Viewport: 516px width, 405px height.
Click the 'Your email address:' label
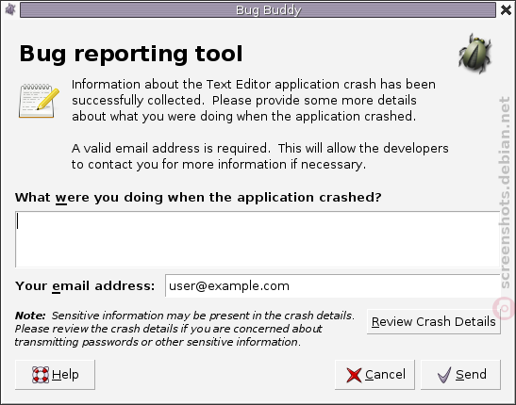[x=85, y=286]
